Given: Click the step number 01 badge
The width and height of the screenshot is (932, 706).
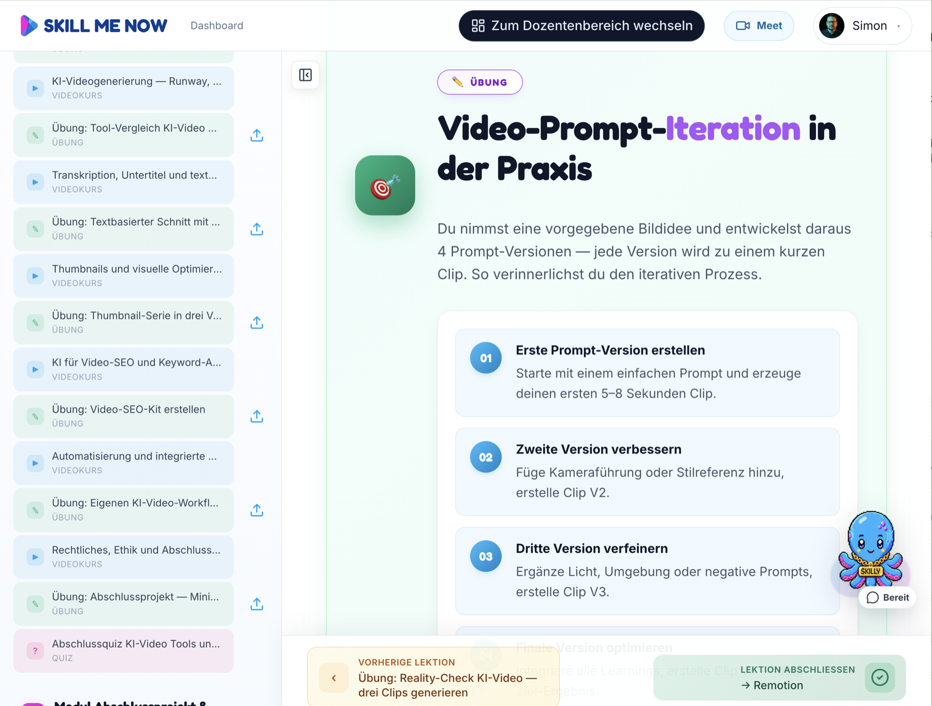Looking at the screenshot, I should tap(486, 358).
